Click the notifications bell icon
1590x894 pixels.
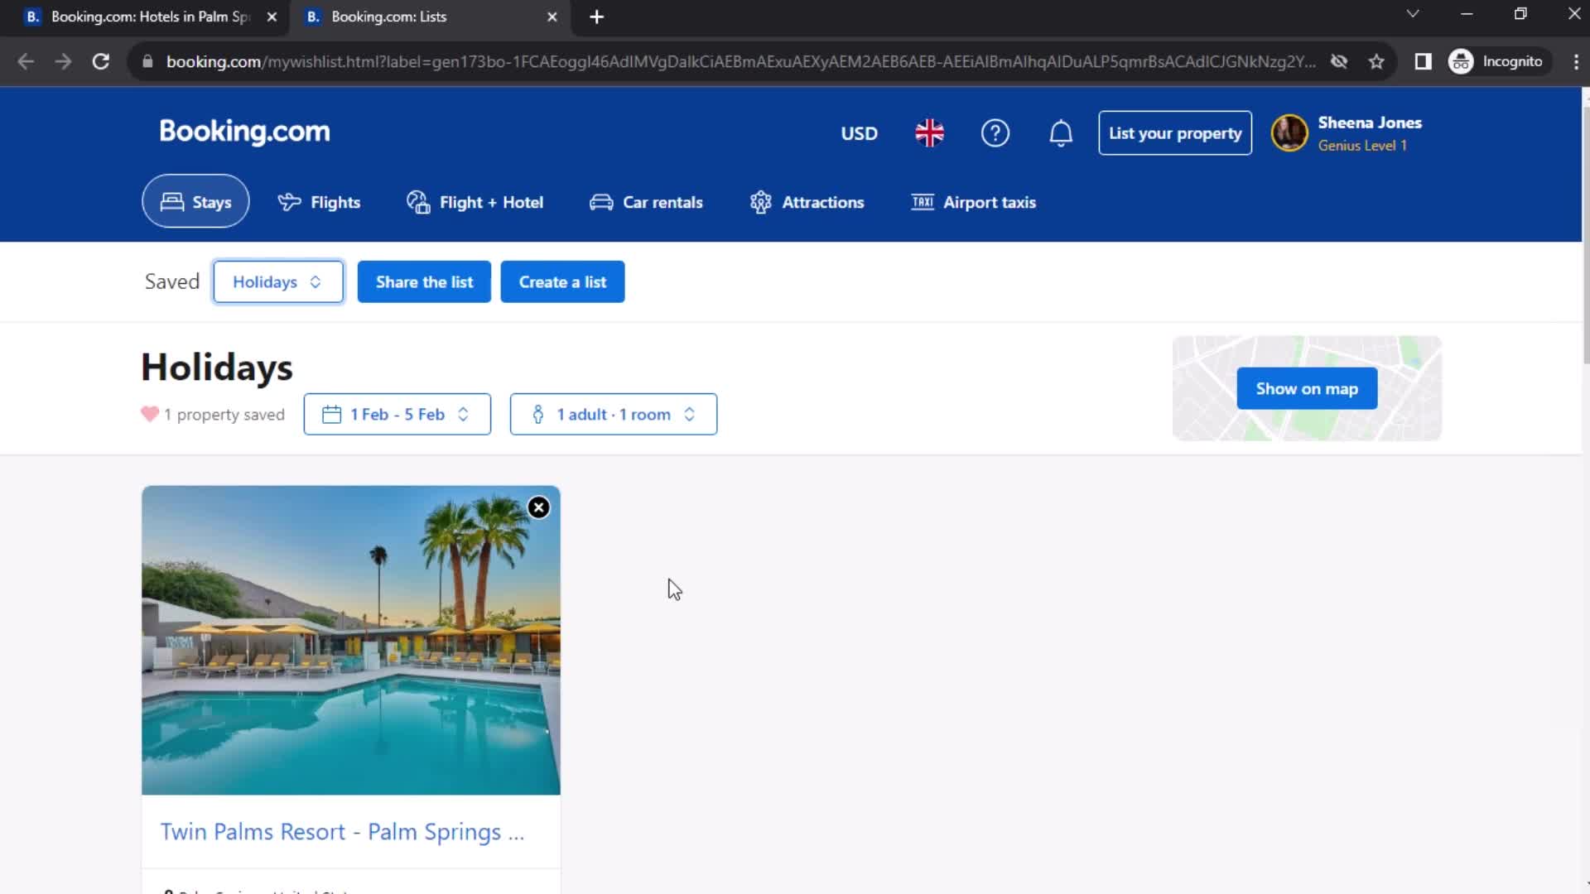[x=1059, y=133]
